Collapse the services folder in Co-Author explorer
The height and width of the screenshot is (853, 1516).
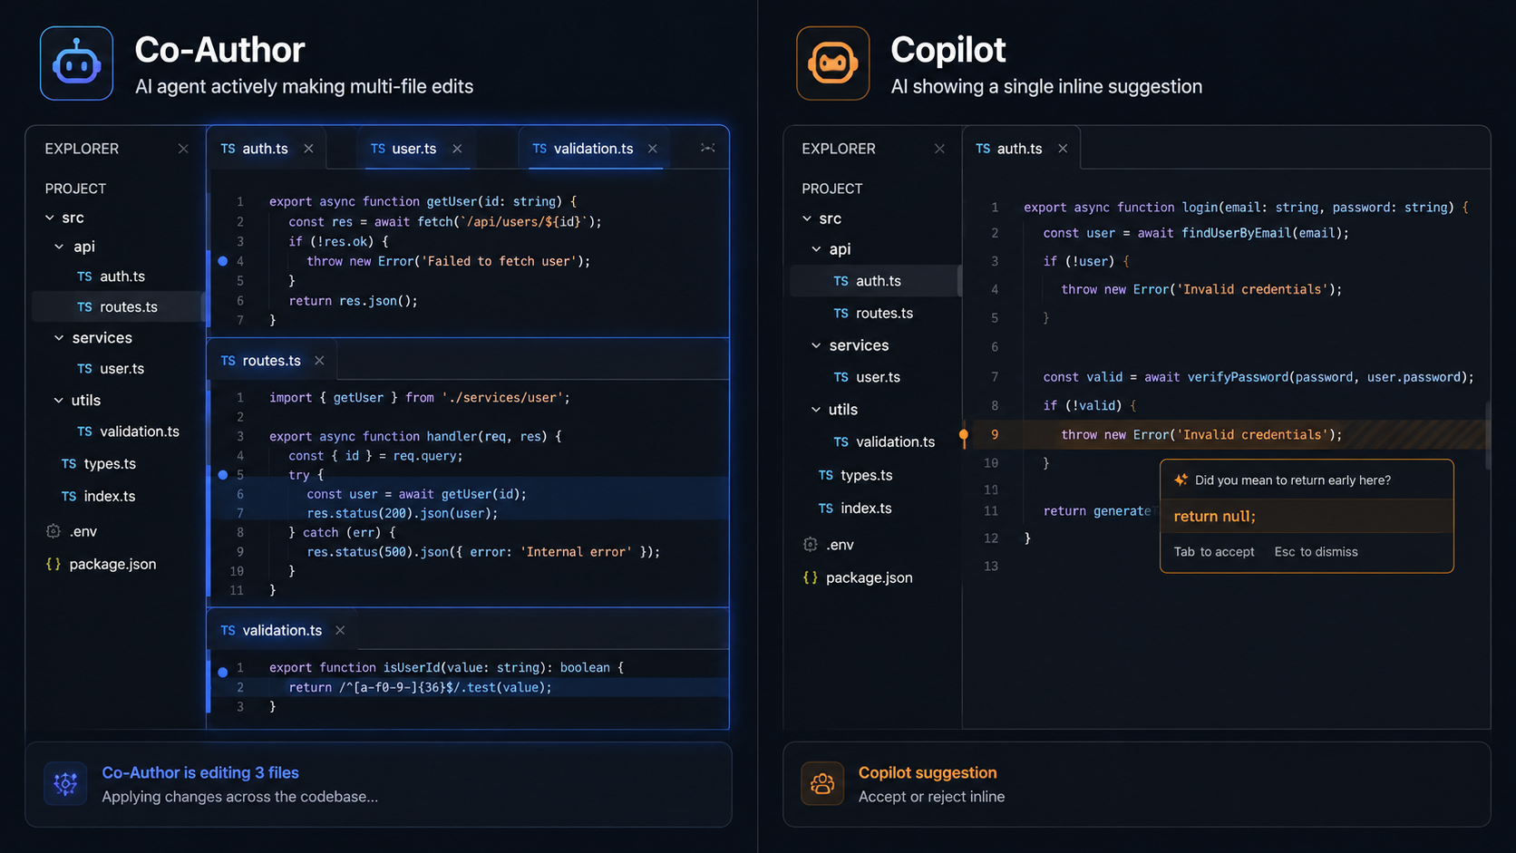(59, 338)
